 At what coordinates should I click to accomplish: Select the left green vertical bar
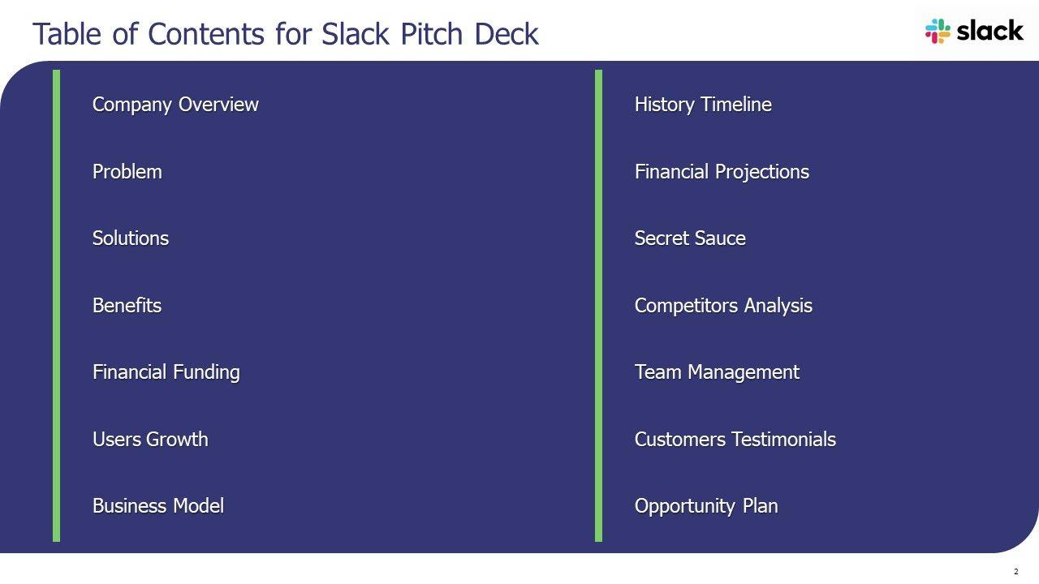coord(57,305)
